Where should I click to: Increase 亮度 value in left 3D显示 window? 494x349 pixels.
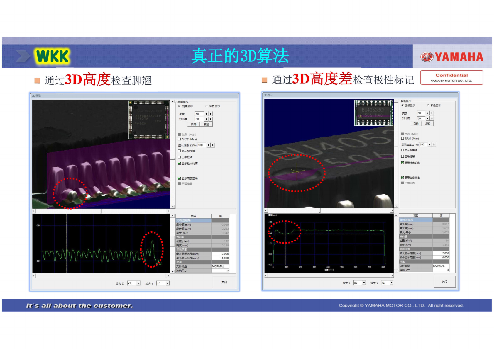coord(211,114)
